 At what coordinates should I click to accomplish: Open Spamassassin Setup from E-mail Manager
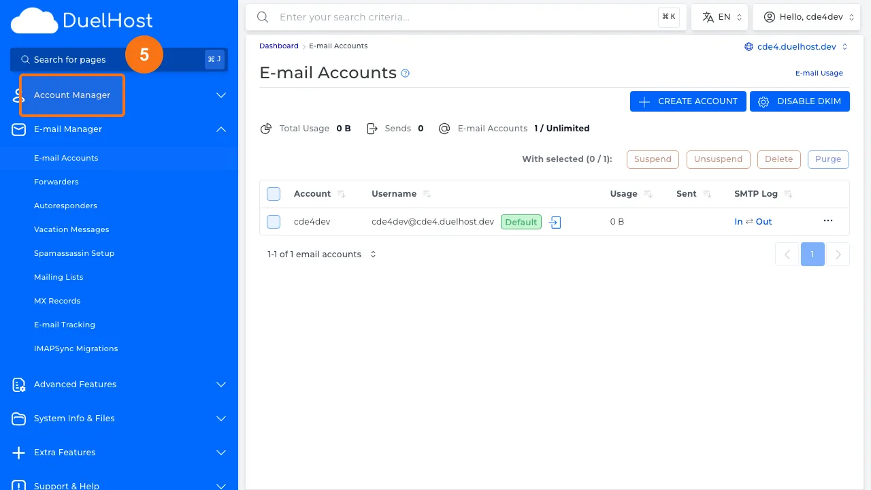(74, 253)
